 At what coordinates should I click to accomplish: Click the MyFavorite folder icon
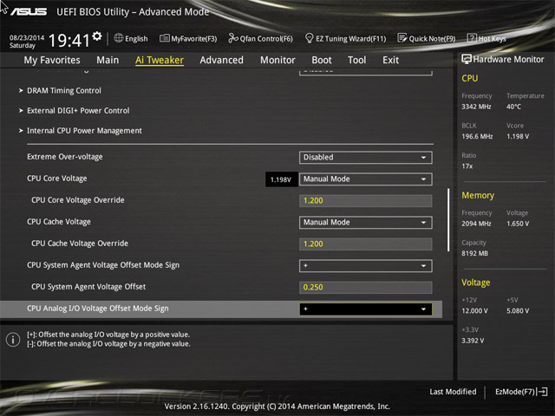coord(164,38)
